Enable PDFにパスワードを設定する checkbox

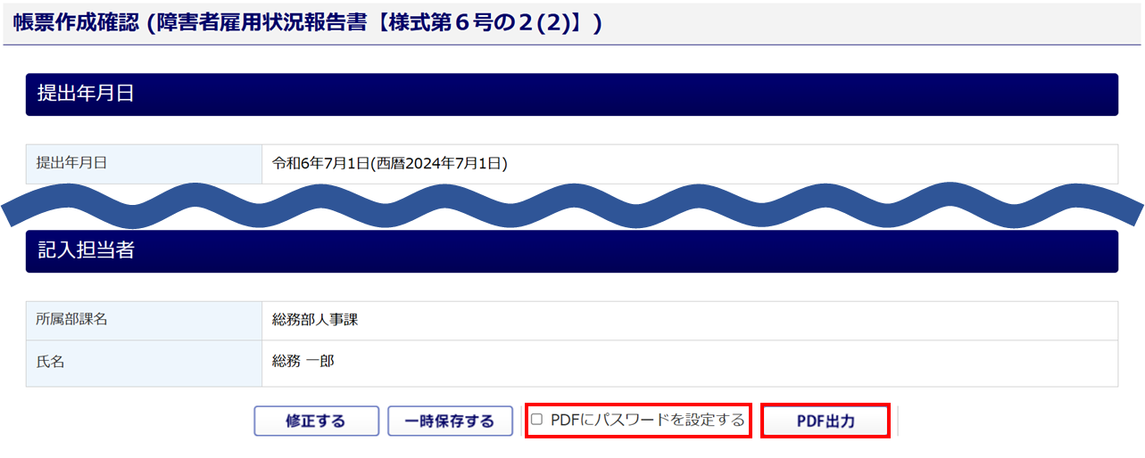pyautogui.click(x=537, y=420)
